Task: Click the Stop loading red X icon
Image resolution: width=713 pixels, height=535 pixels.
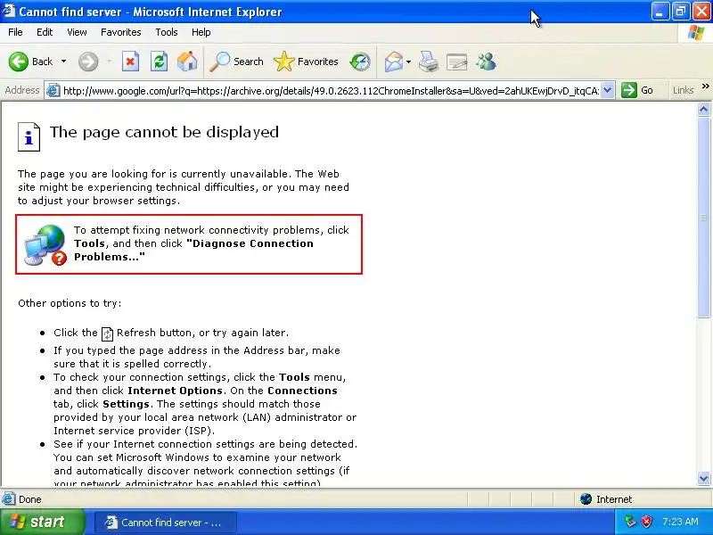Action: [130, 62]
